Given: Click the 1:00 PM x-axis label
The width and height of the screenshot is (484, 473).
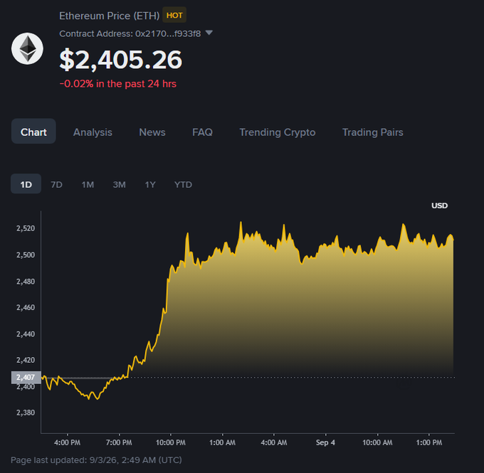Looking at the screenshot, I should (429, 442).
